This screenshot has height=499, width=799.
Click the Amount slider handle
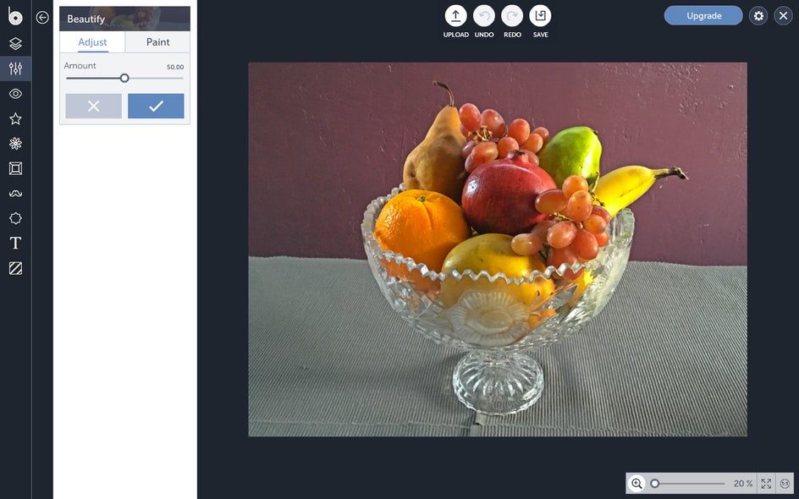click(x=124, y=79)
